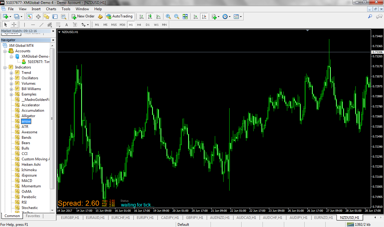Set timeframe to D1
Image resolution: width=384 pixels, height=227 pixels.
[148, 25]
